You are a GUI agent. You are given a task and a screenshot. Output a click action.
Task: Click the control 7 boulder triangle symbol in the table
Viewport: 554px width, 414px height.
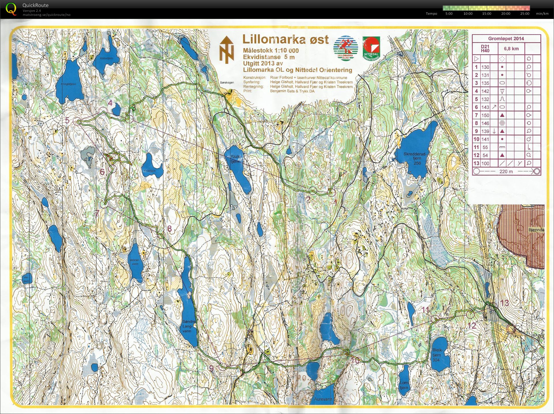502,115
